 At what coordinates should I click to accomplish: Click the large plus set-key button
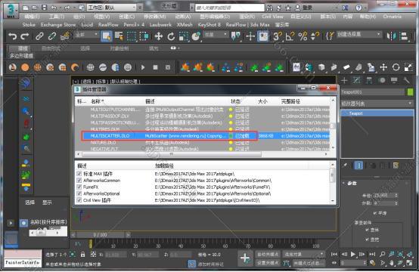[x=245, y=258]
